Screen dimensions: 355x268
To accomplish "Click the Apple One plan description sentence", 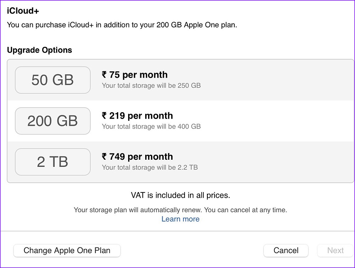I will (122, 25).
